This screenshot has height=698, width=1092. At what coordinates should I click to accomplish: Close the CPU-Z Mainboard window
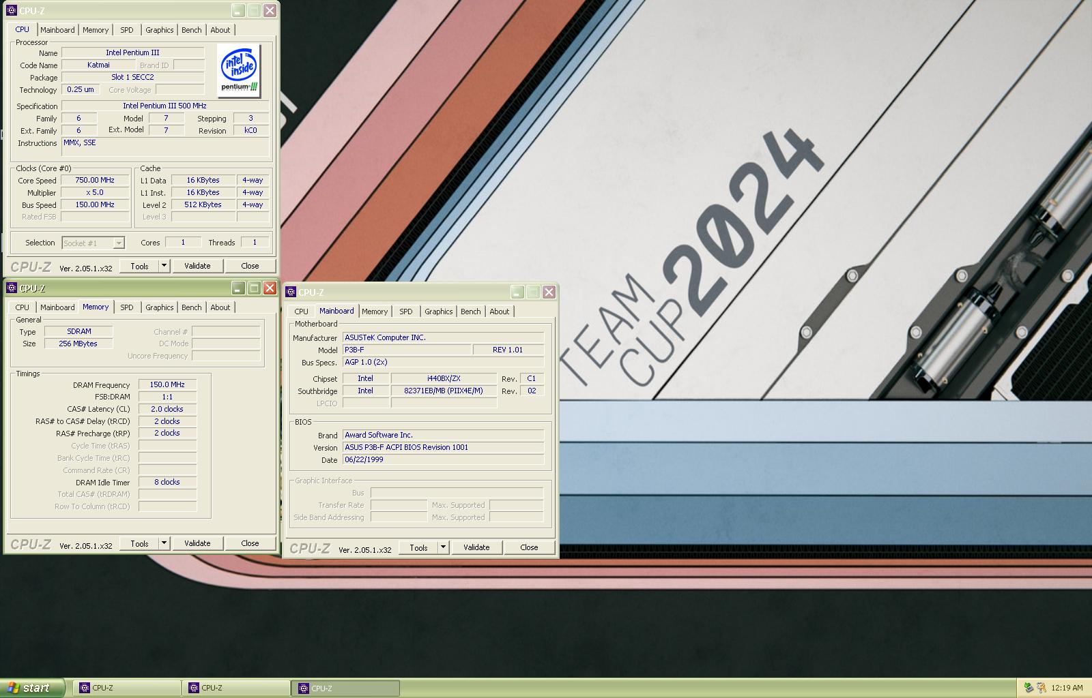pos(549,292)
